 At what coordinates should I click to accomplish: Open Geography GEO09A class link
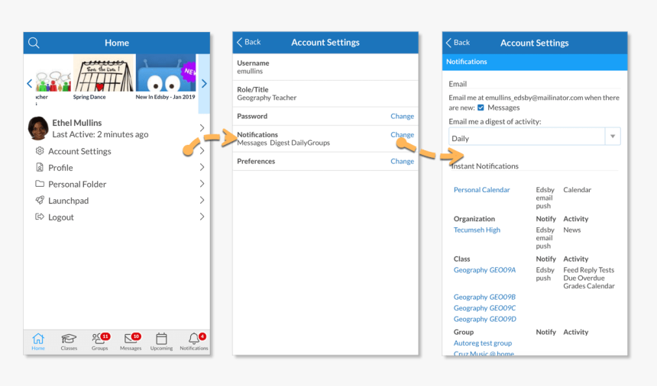click(x=484, y=270)
